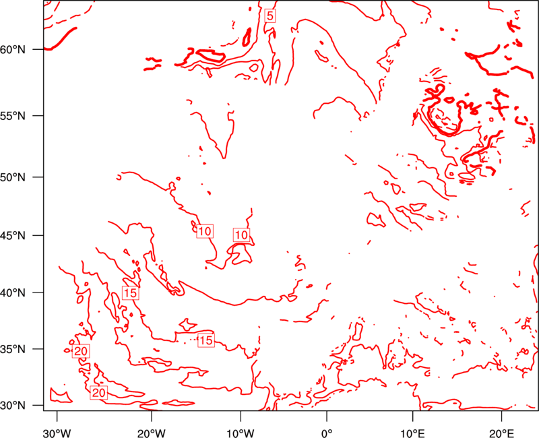
Task: Pick the 20°E longitude axis label
Action: [x=501, y=433]
